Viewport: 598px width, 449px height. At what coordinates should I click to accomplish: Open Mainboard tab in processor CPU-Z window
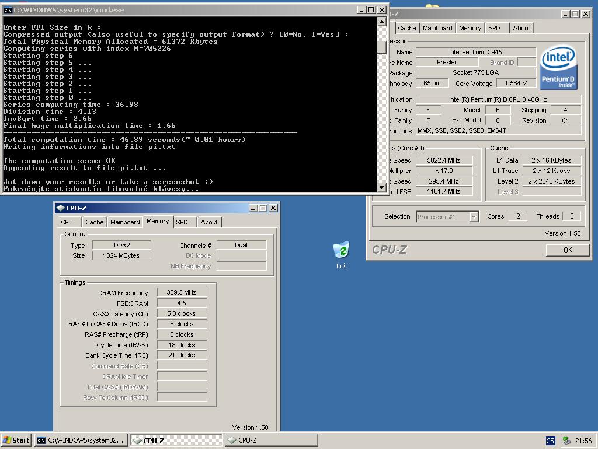437,28
